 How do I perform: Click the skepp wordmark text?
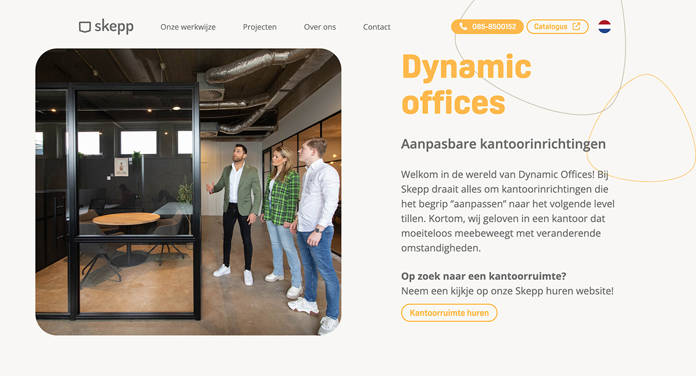pyautogui.click(x=114, y=27)
